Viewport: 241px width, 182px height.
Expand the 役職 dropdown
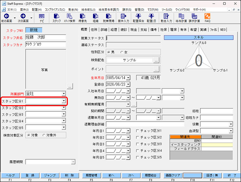click(x=231, y=124)
